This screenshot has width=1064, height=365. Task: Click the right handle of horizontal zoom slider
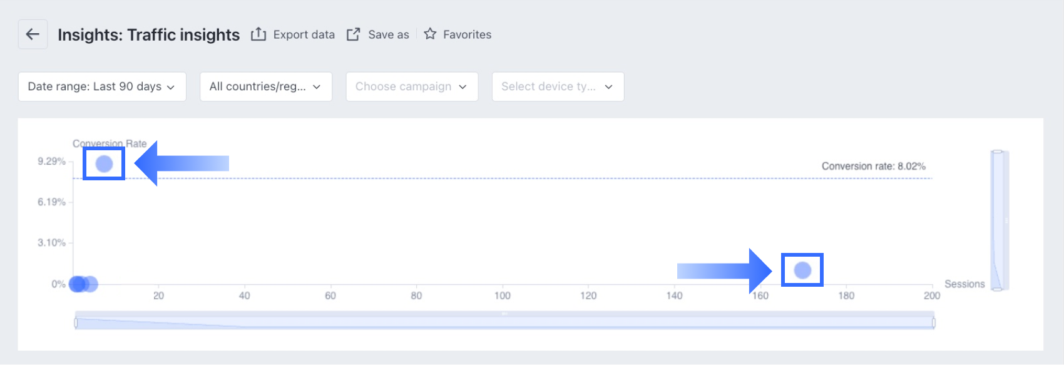pyautogui.click(x=933, y=322)
